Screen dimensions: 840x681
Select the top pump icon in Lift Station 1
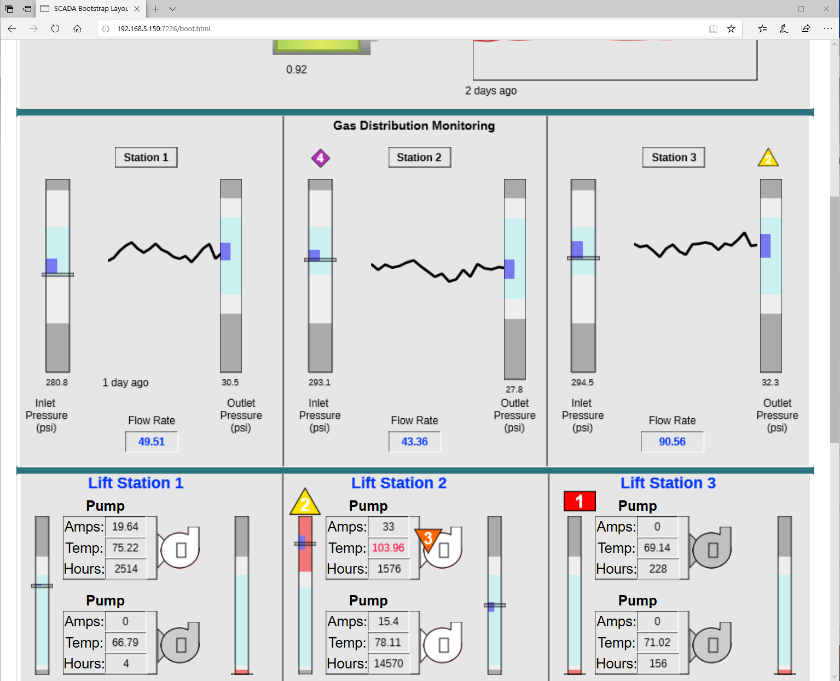[x=180, y=549]
